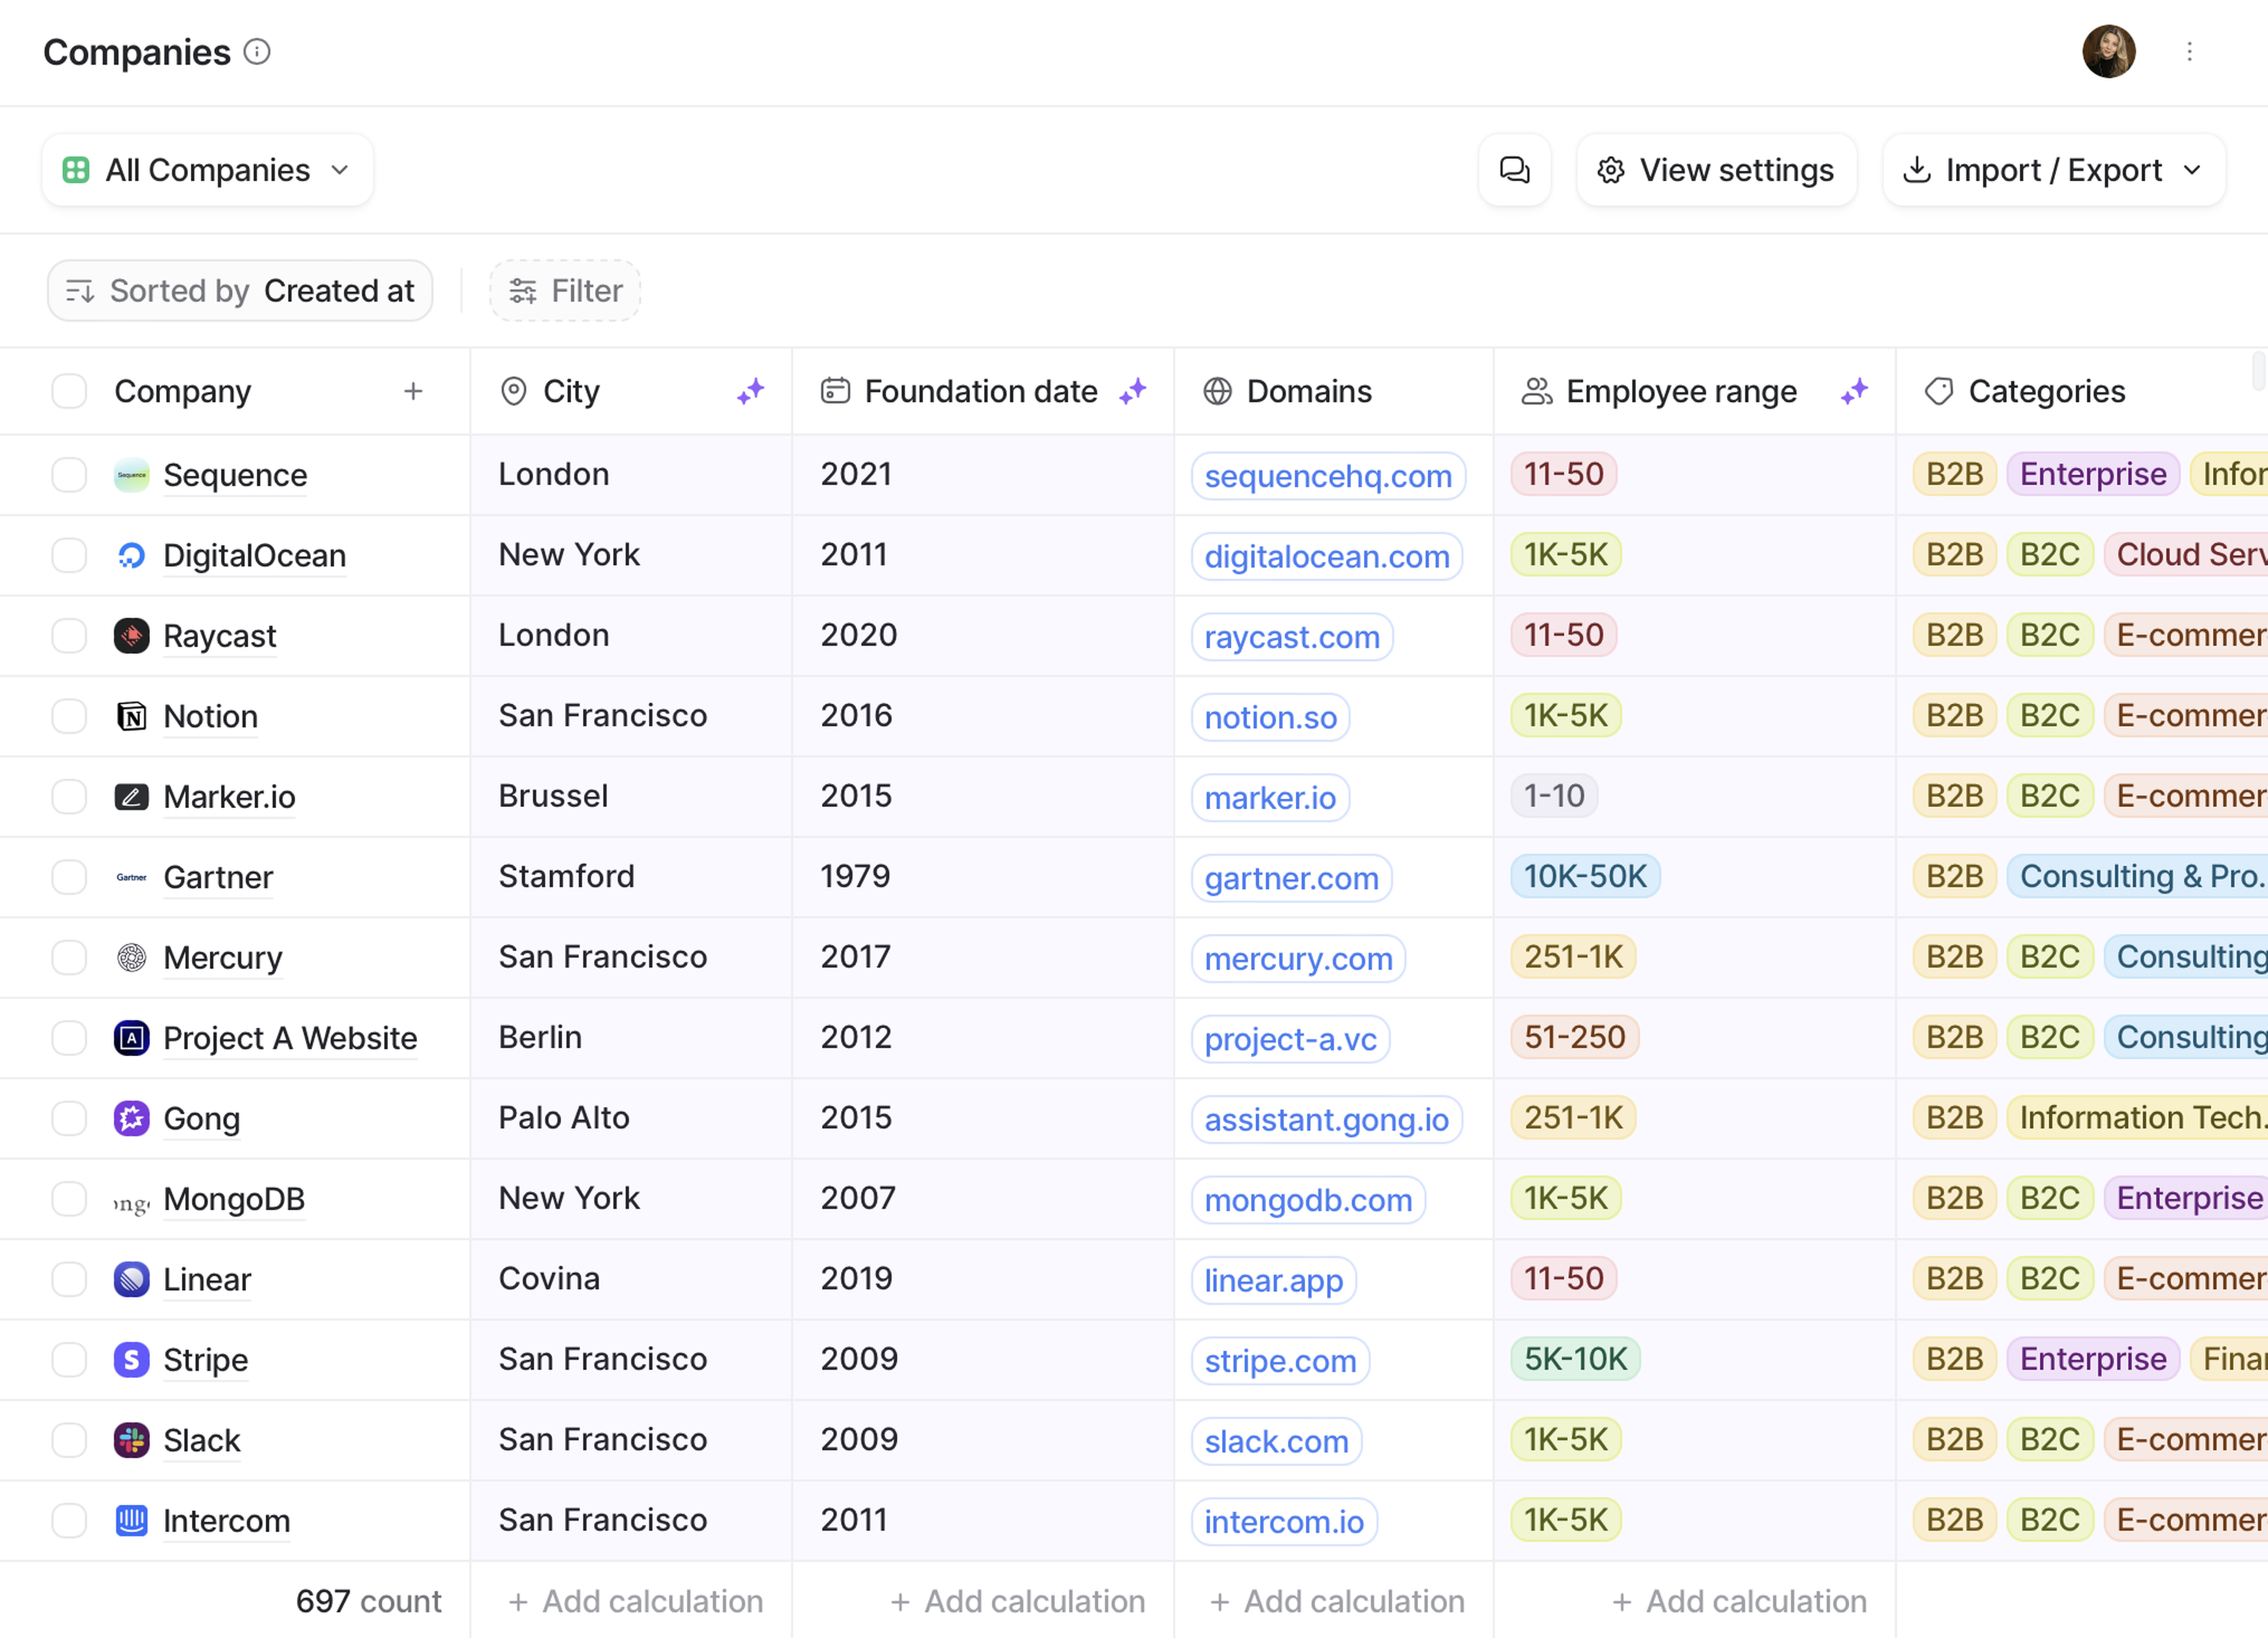Check the Gartner row checkbox
The width and height of the screenshot is (2268, 1638).
(69, 877)
